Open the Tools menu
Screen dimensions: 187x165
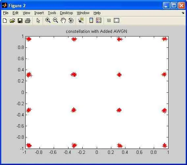pyautogui.click(x=52, y=13)
